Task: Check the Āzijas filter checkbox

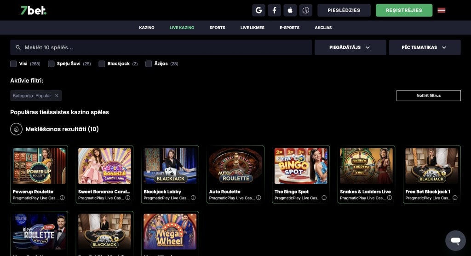Action: (149, 64)
